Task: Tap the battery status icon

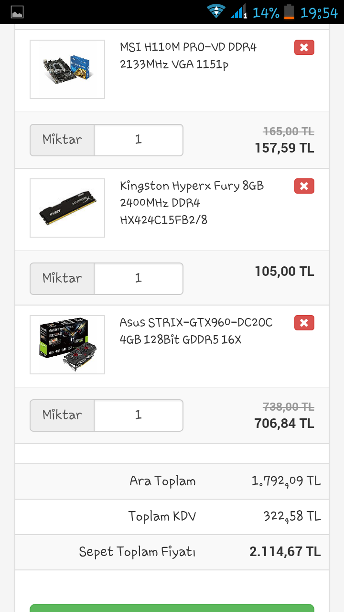Action: click(x=289, y=12)
